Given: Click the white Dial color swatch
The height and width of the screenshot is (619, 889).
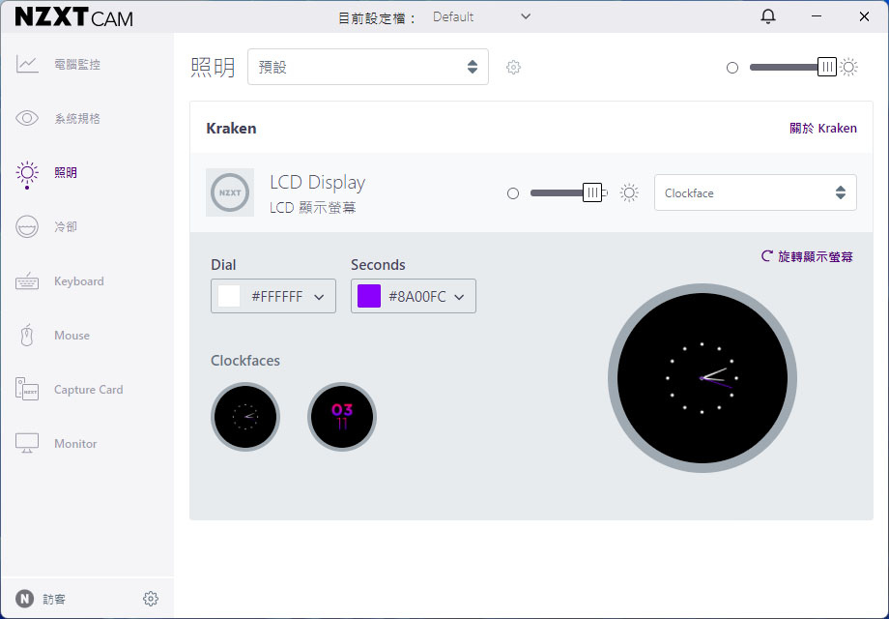Looking at the screenshot, I should 229,296.
